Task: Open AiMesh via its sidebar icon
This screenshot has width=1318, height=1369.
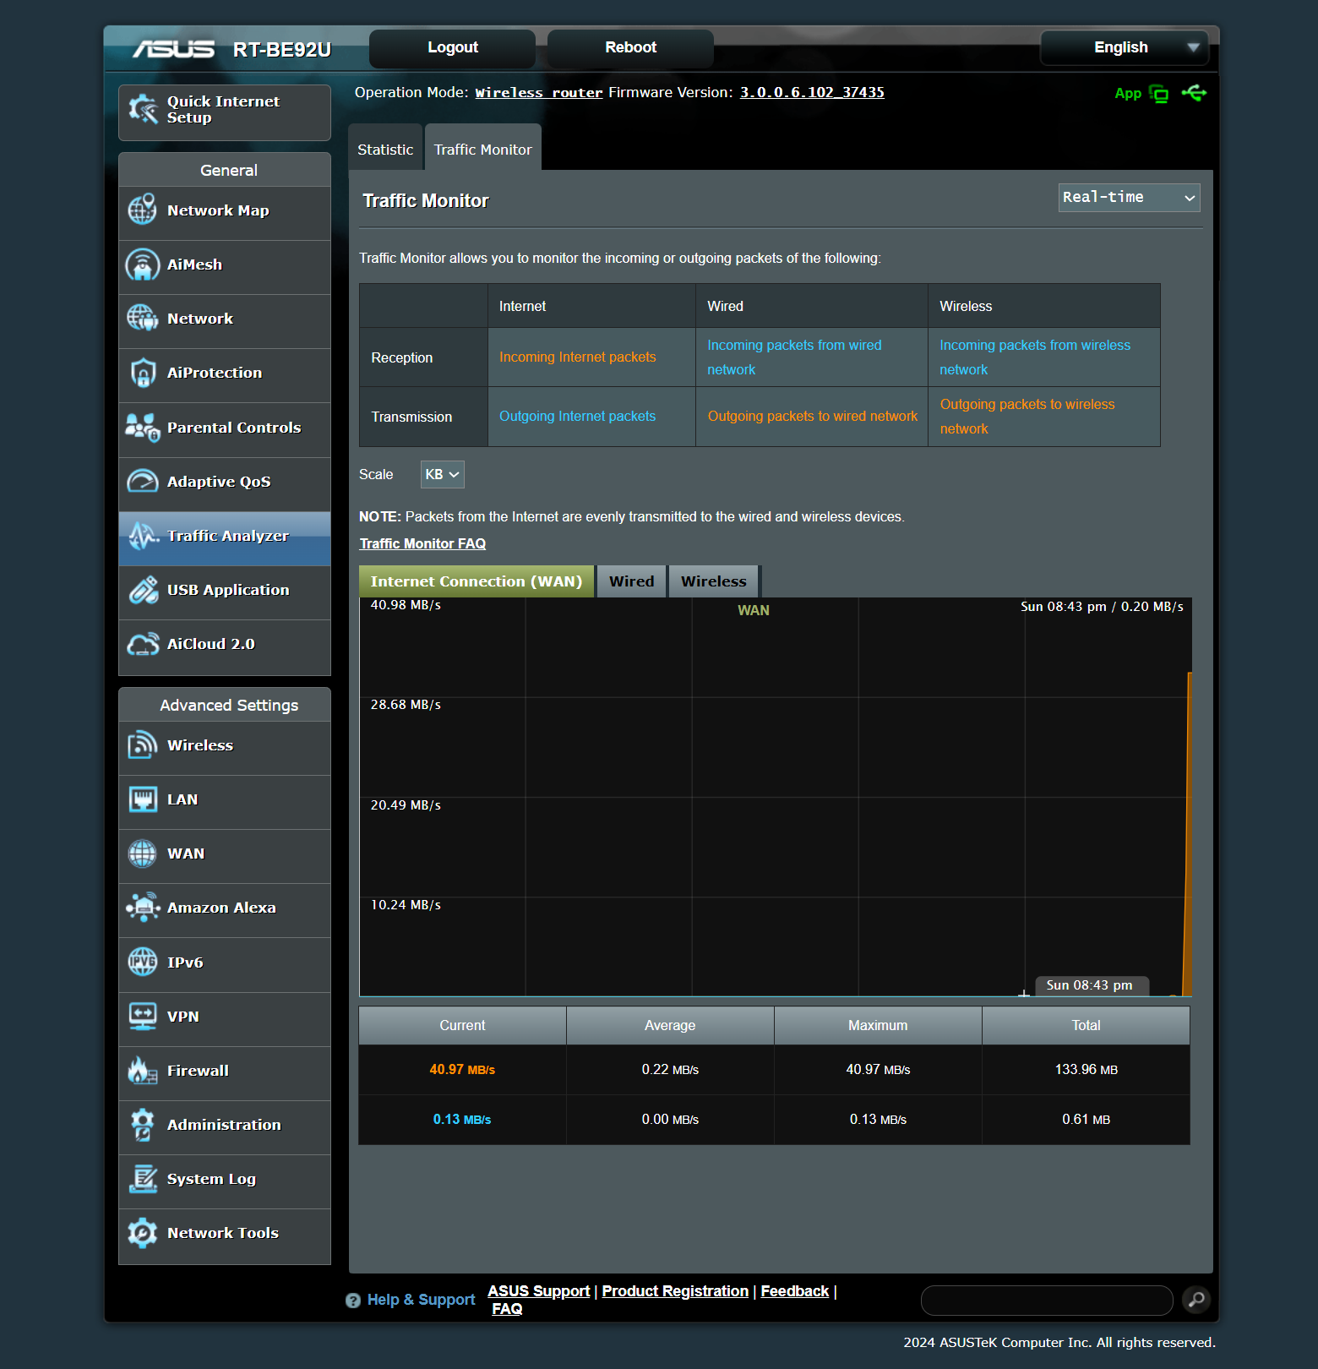Action: 142,265
